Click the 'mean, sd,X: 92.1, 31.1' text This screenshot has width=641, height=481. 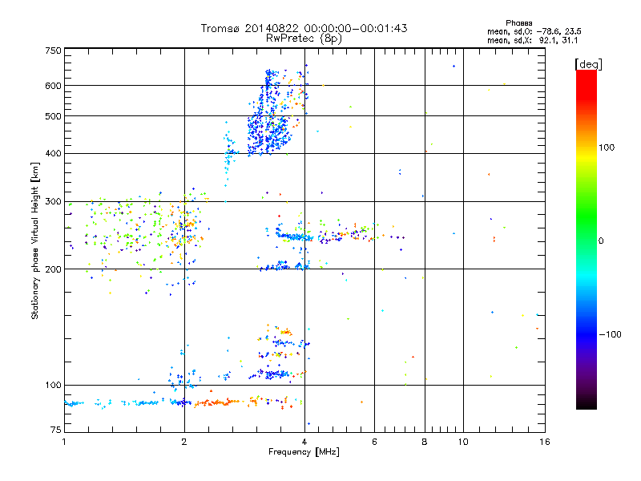[532, 40]
